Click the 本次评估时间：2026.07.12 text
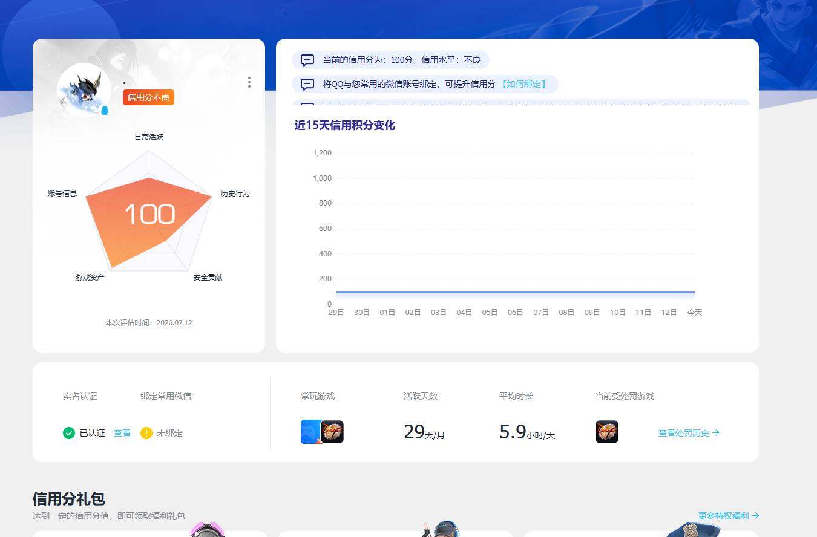The image size is (817, 537). pyautogui.click(x=149, y=323)
